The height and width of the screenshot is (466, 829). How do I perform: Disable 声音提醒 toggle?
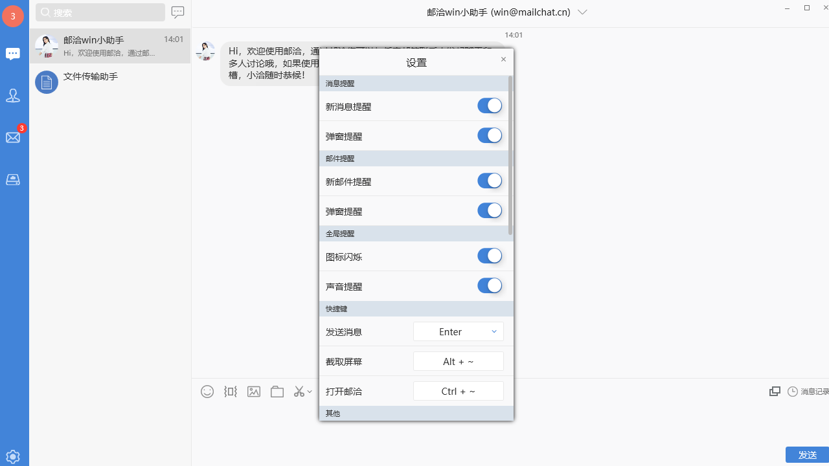(x=490, y=285)
